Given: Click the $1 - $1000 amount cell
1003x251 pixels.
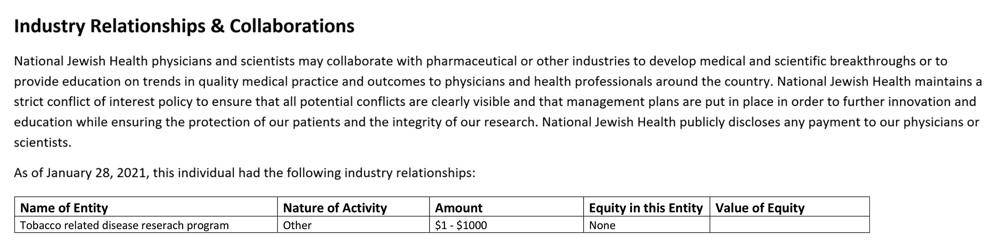Looking at the screenshot, I should [x=506, y=225].
